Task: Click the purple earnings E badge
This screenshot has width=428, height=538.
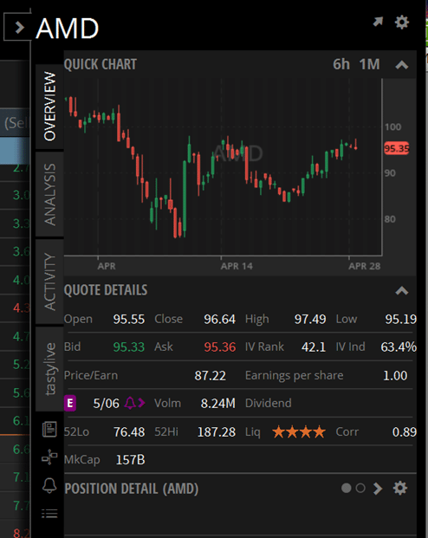Action: click(x=70, y=403)
